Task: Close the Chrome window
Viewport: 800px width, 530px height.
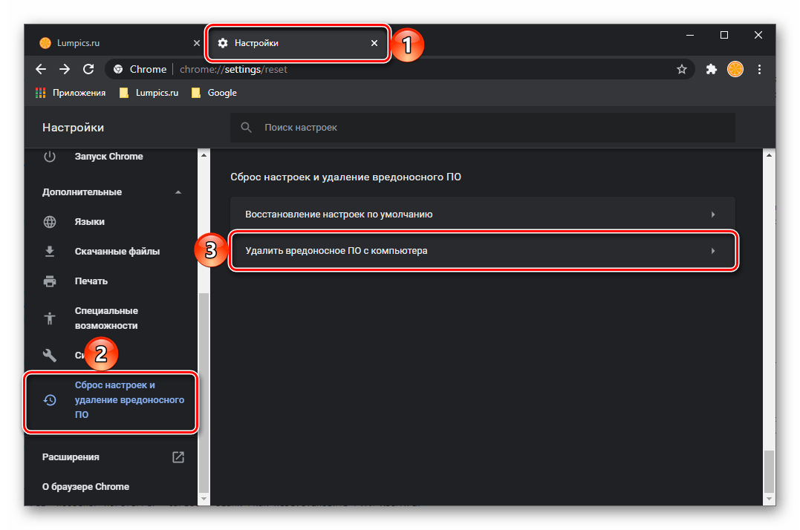Action: 758,35
